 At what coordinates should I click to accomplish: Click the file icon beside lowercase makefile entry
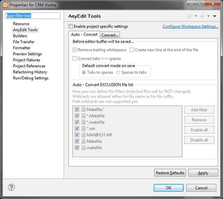tap(84, 147)
